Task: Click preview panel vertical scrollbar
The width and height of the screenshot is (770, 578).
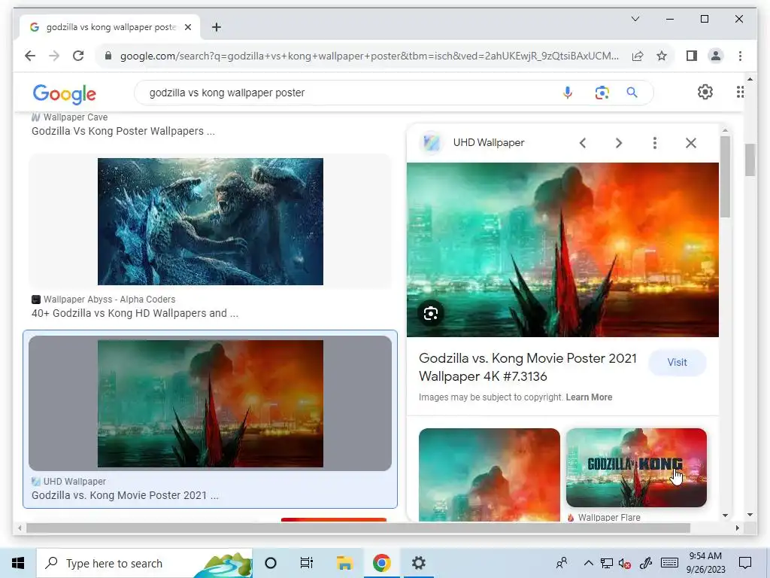Action: click(725, 177)
